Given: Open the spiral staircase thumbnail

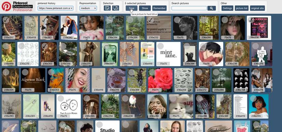Looking at the screenshot, I should [x=12, y=28].
